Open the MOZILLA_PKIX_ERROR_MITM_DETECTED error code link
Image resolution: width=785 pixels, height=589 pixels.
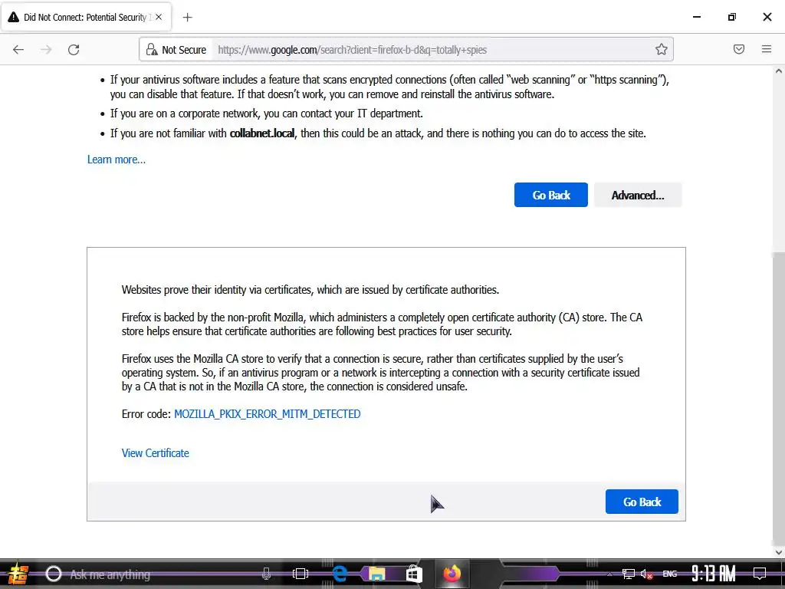268,414
